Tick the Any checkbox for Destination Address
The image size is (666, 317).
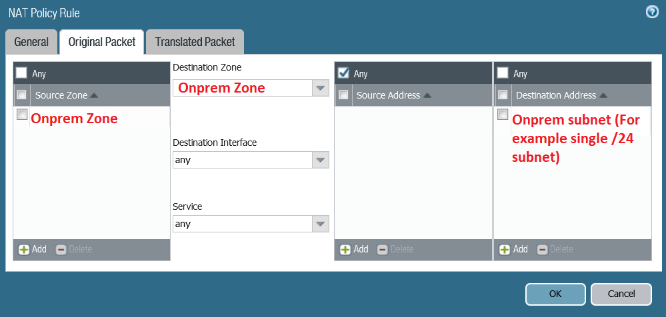[503, 73]
